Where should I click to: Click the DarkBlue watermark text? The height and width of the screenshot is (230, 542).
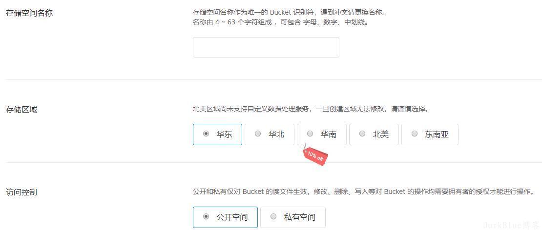pos(512,225)
